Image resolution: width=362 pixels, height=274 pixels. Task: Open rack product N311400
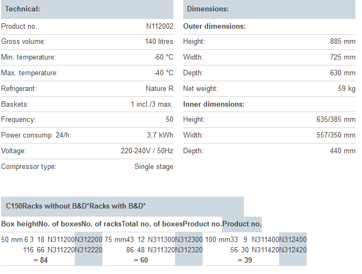(x=265, y=239)
